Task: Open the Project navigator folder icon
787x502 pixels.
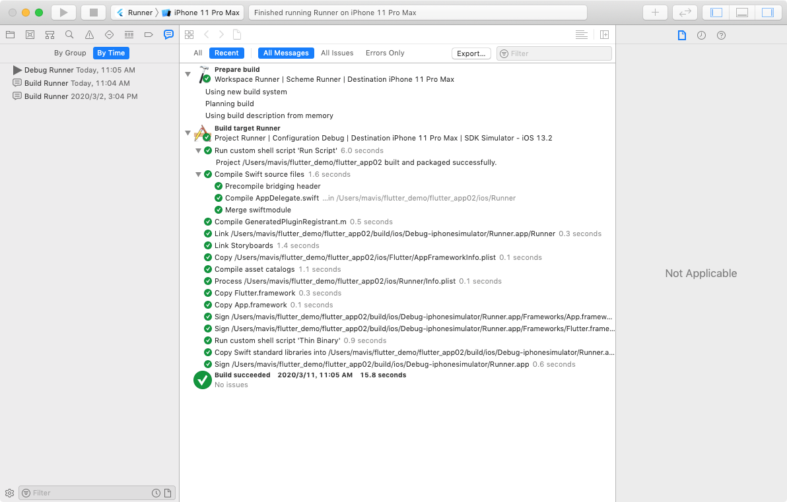Action: click(x=10, y=34)
